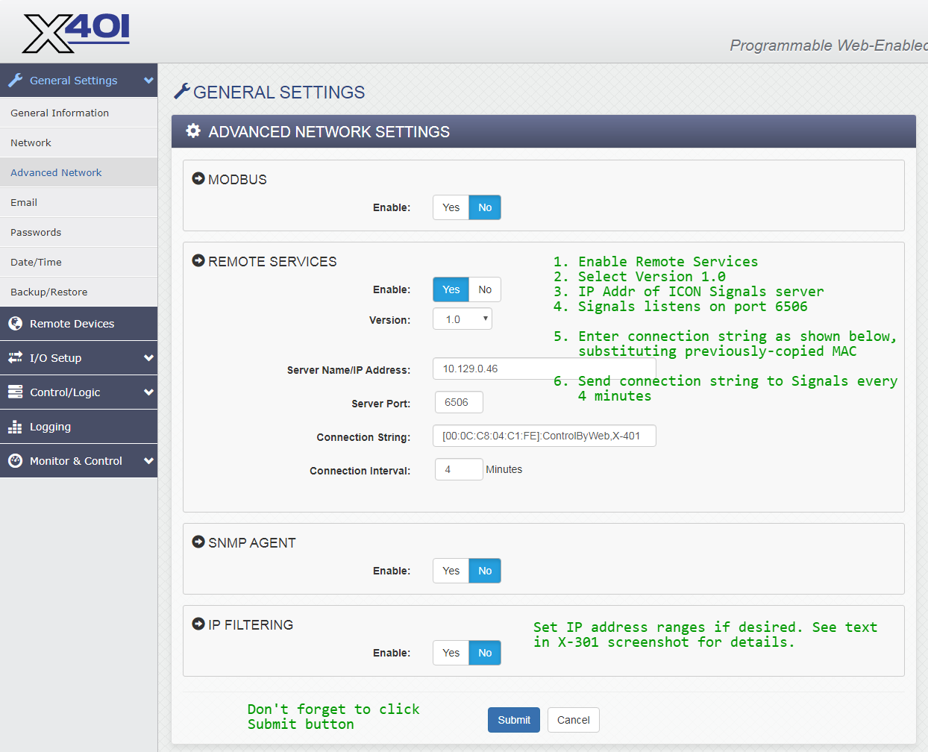Click the arrow icon next to MODBUS
The image size is (928, 752).
click(198, 179)
